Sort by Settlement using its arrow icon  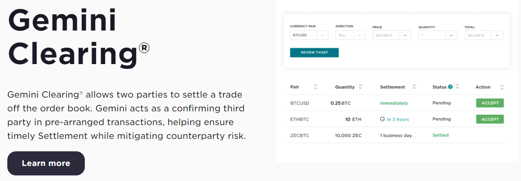(x=414, y=87)
